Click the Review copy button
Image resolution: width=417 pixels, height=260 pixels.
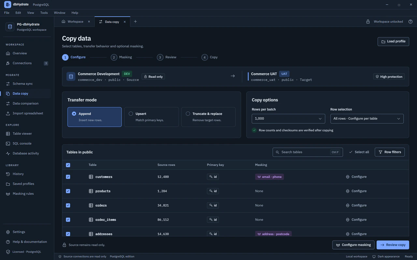393,245
